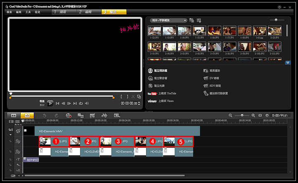Play the project preview
This screenshot has width=298, height=183.
pyautogui.click(x=50, y=103)
